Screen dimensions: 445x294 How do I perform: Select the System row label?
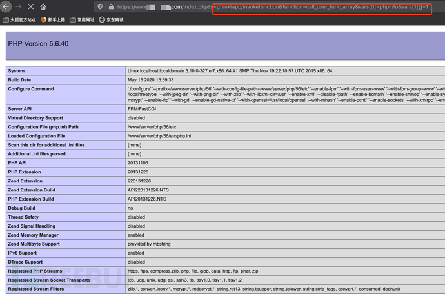[16, 71]
